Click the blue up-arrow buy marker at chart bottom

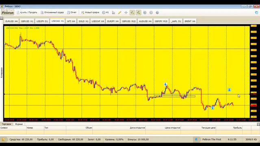(x=212, y=108)
